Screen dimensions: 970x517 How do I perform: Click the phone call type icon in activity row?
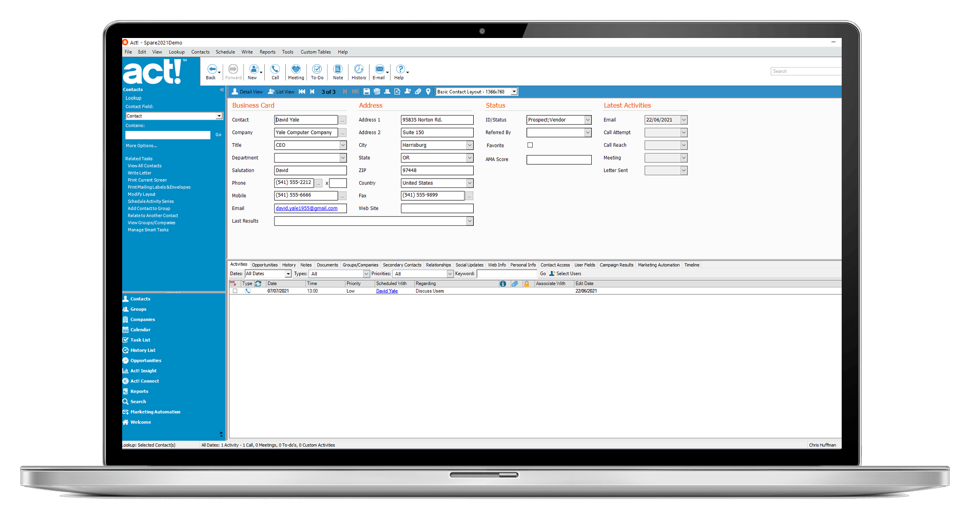click(x=248, y=291)
